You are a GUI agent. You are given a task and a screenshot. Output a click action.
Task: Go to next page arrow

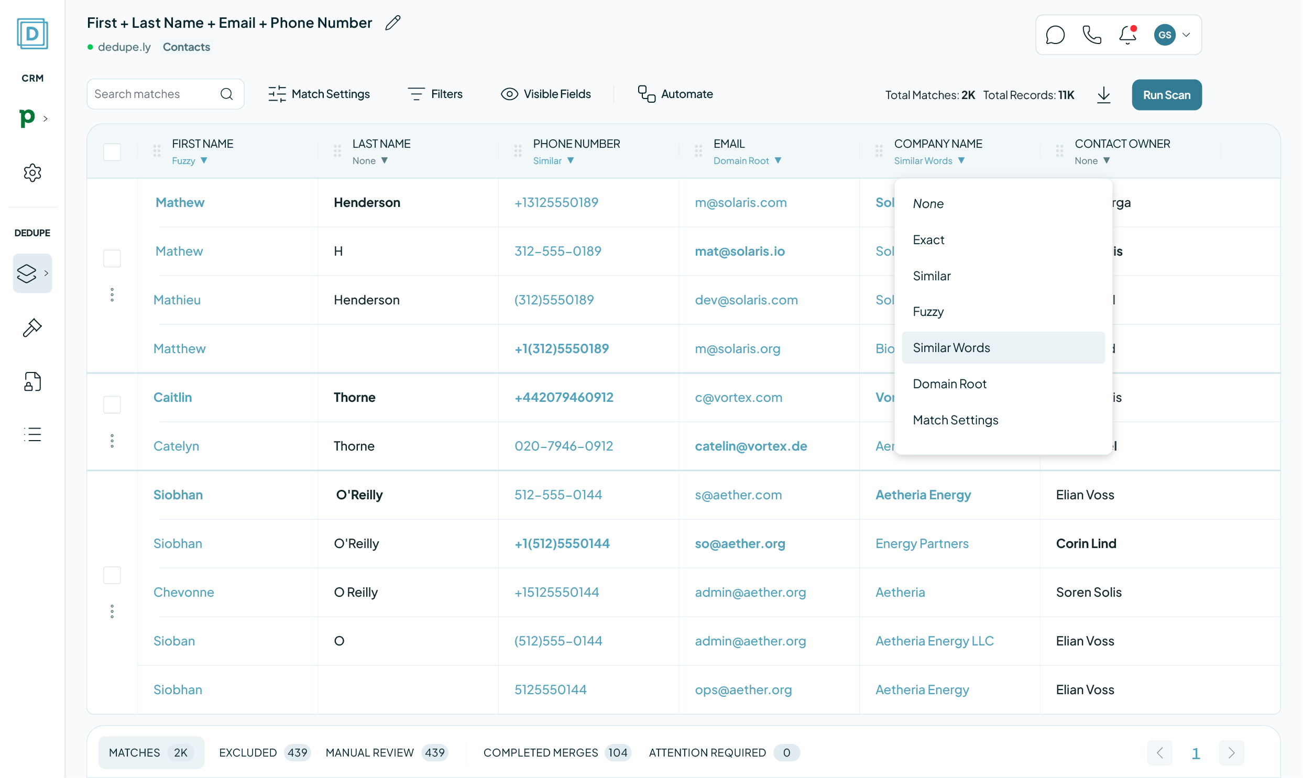pos(1231,753)
